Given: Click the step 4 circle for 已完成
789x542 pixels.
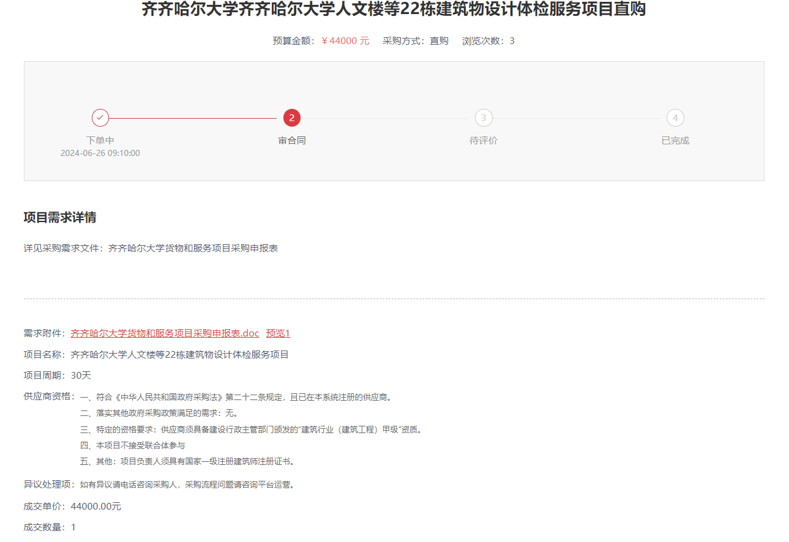Looking at the screenshot, I should click(675, 117).
